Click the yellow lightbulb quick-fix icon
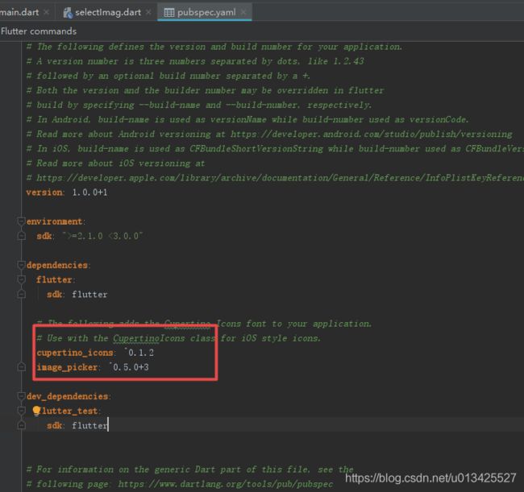 tap(36, 411)
